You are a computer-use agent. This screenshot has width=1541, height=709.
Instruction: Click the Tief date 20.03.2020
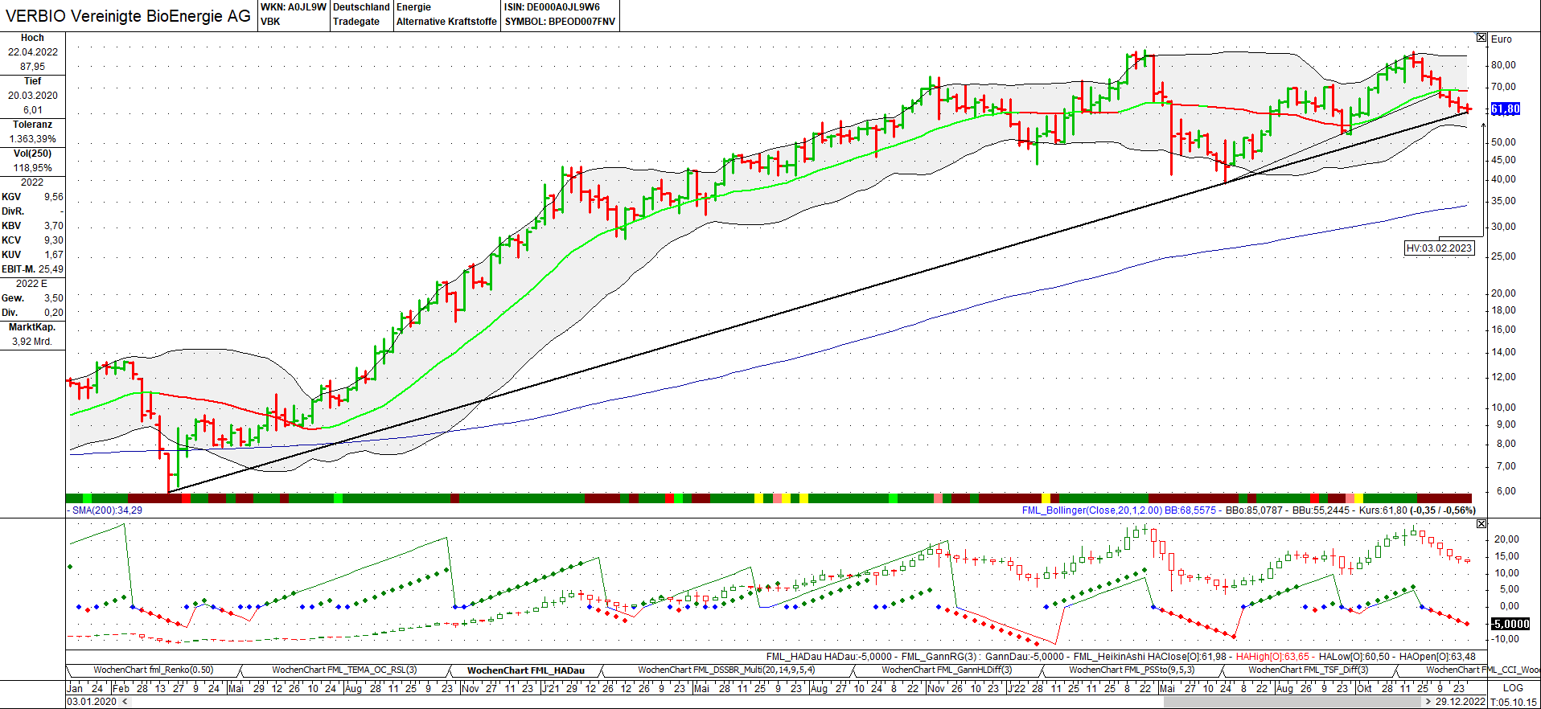(33, 96)
